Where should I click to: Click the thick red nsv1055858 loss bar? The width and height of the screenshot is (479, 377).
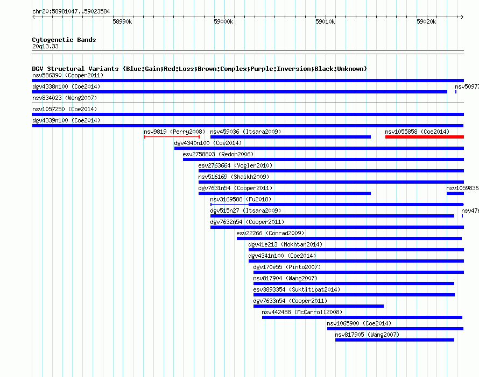(x=425, y=137)
